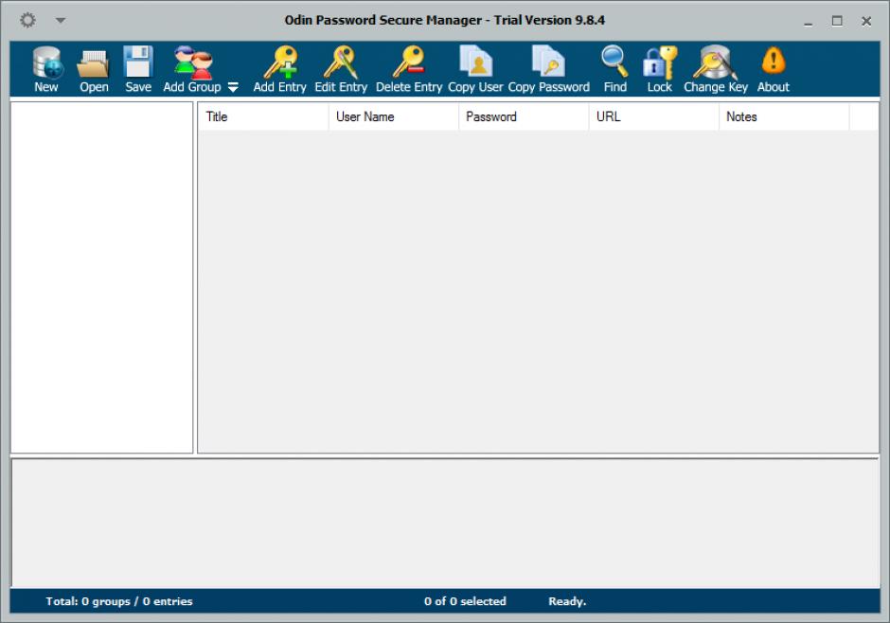
Task: Change Key for the database
Action: coord(715,70)
